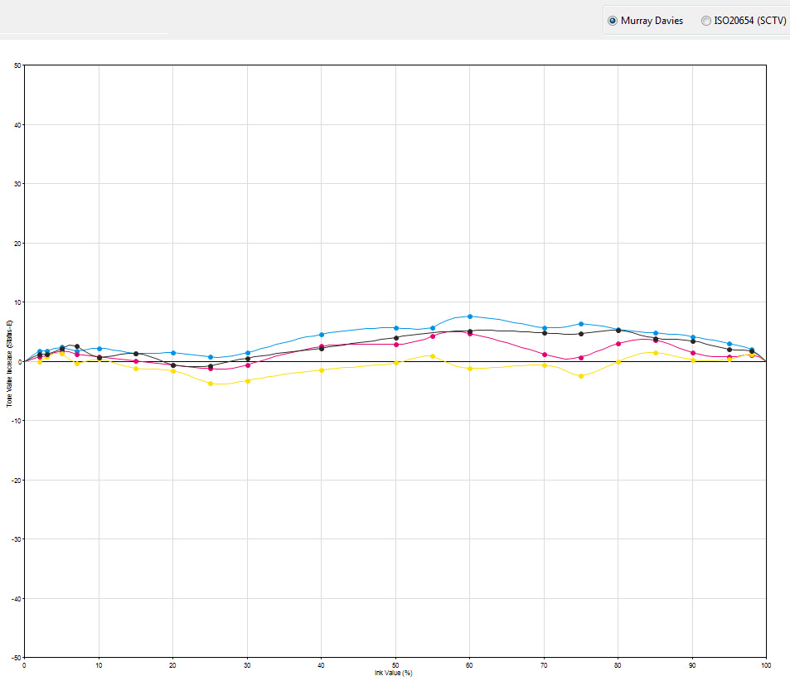Click the yellow data point at ink value 55
The width and height of the screenshot is (790, 681).
pyautogui.click(x=433, y=356)
